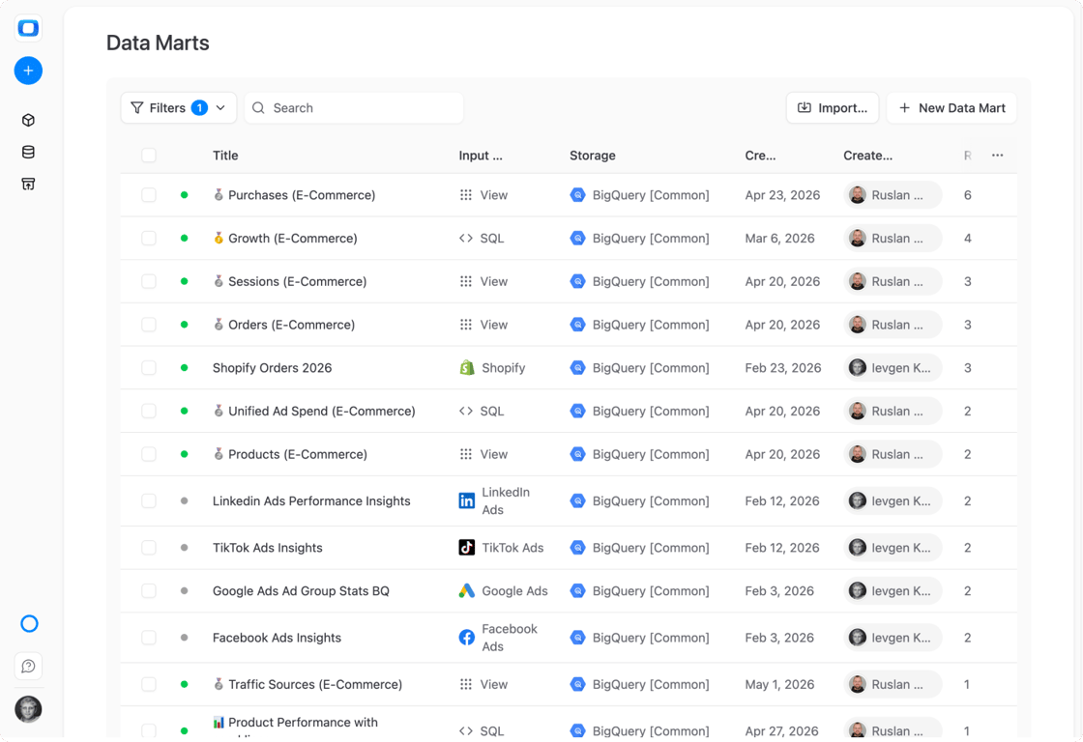Screen dimensions: 1083x742
Task: Sort by the Create... by column header
Action: [867, 156]
